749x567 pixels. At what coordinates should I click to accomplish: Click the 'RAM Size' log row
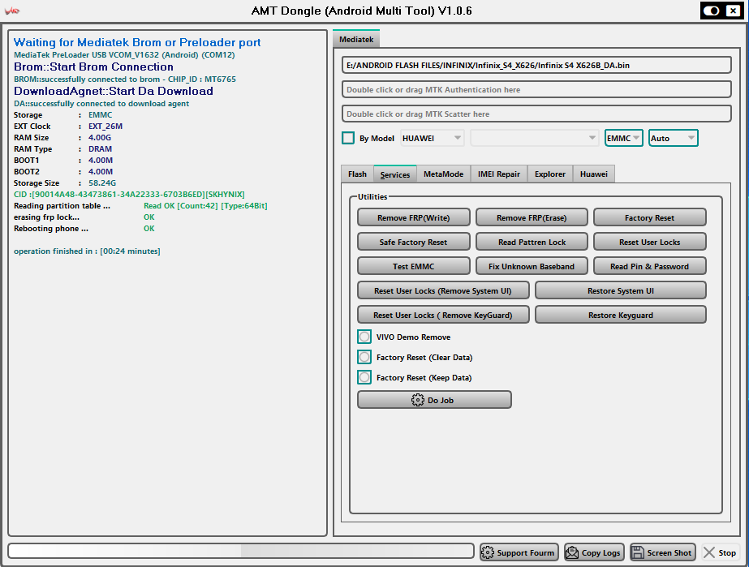(62, 138)
